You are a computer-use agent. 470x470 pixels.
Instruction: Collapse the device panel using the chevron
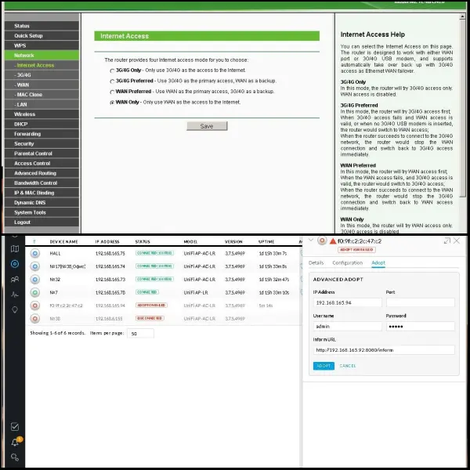311,241
